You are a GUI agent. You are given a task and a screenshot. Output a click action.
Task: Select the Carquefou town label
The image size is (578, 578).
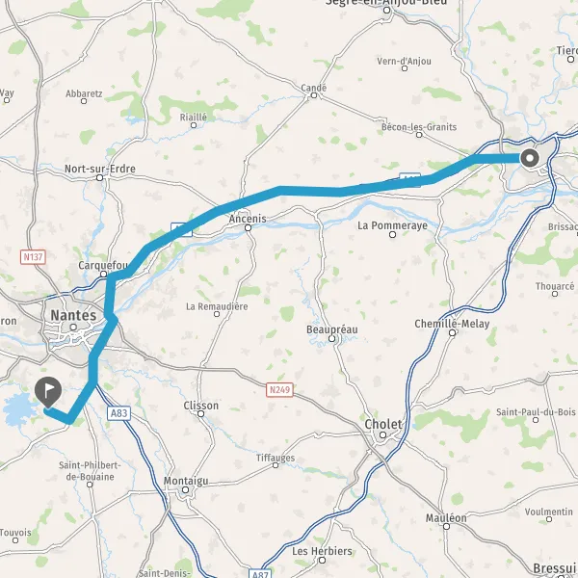tap(103, 265)
